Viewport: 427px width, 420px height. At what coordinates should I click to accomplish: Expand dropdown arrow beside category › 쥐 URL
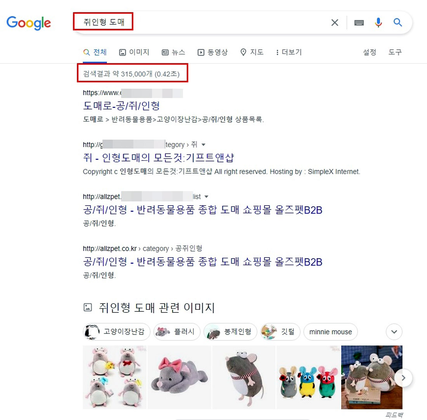point(203,145)
